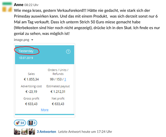Click the first replier avatar

tap(17, 131)
